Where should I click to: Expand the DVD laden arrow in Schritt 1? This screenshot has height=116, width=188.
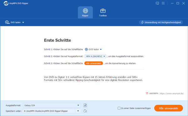click(101, 49)
